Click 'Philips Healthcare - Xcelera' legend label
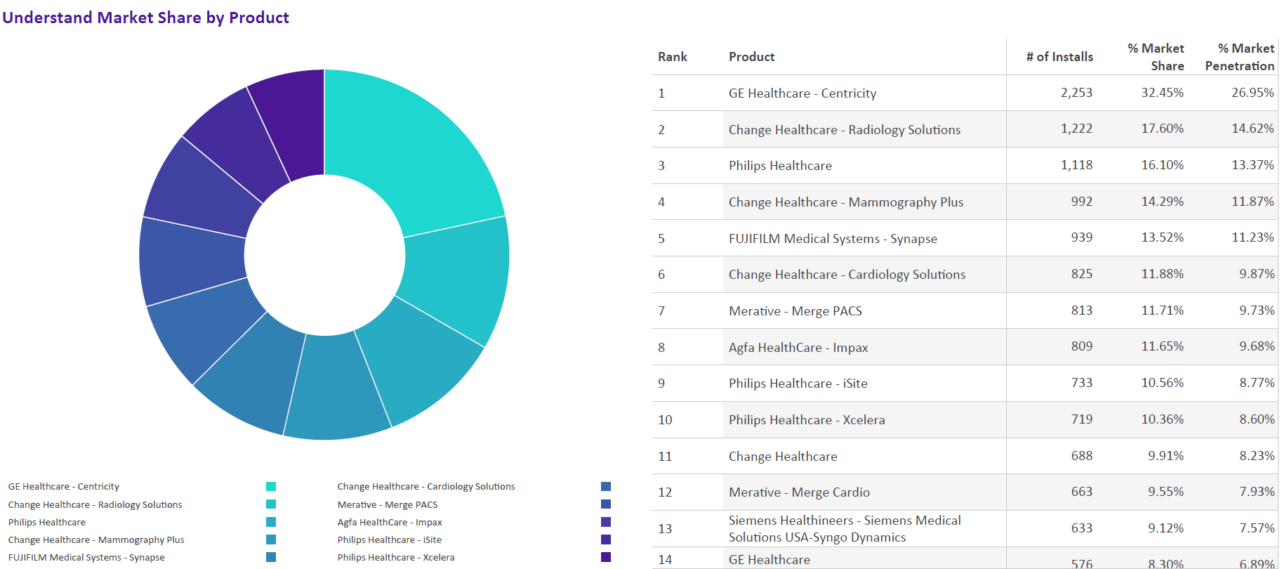The height and width of the screenshot is (569, 1280). pyautogui.click(x=396, y=557)
